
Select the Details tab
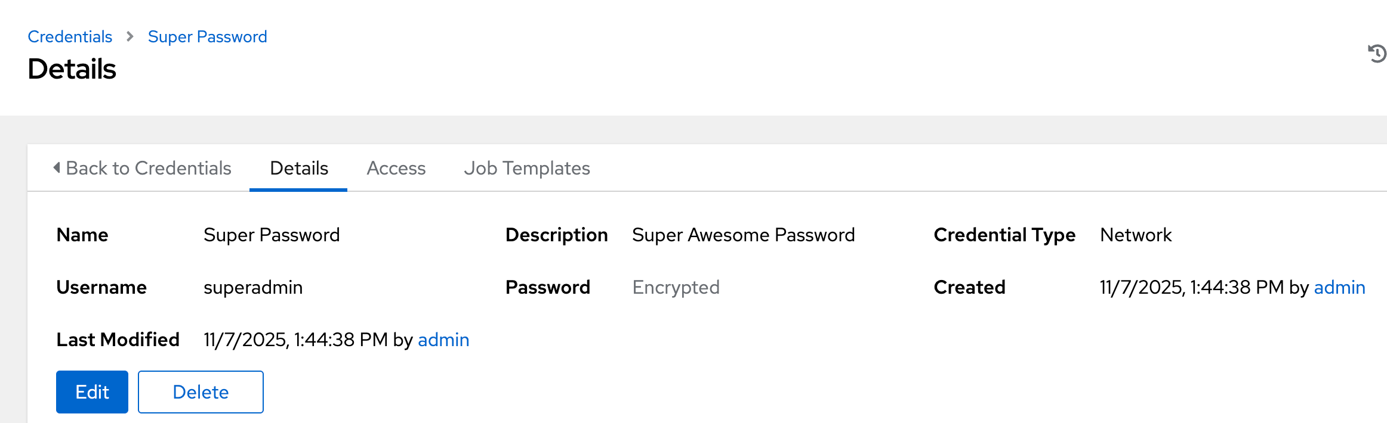[299, 169]
